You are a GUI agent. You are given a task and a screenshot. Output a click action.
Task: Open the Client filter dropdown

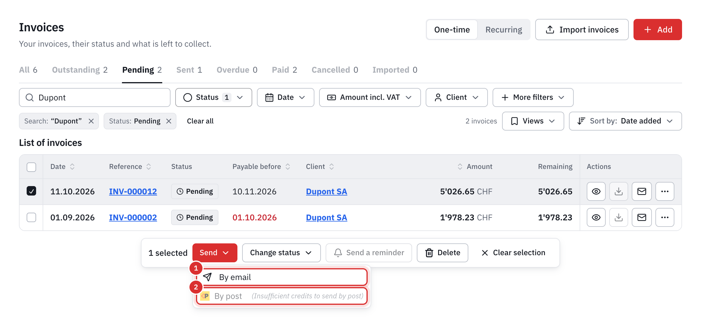pyautogui.click(x=456, y=97)
